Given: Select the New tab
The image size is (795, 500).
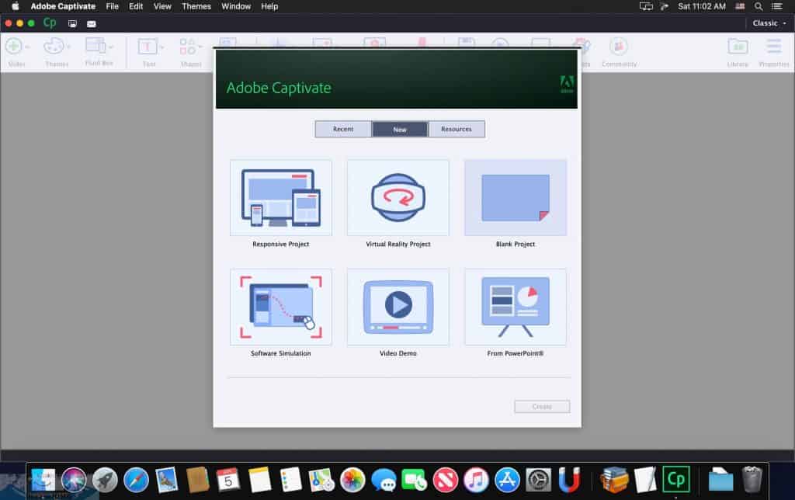Looking at the screenshot, I should click(x=400, y=130).
